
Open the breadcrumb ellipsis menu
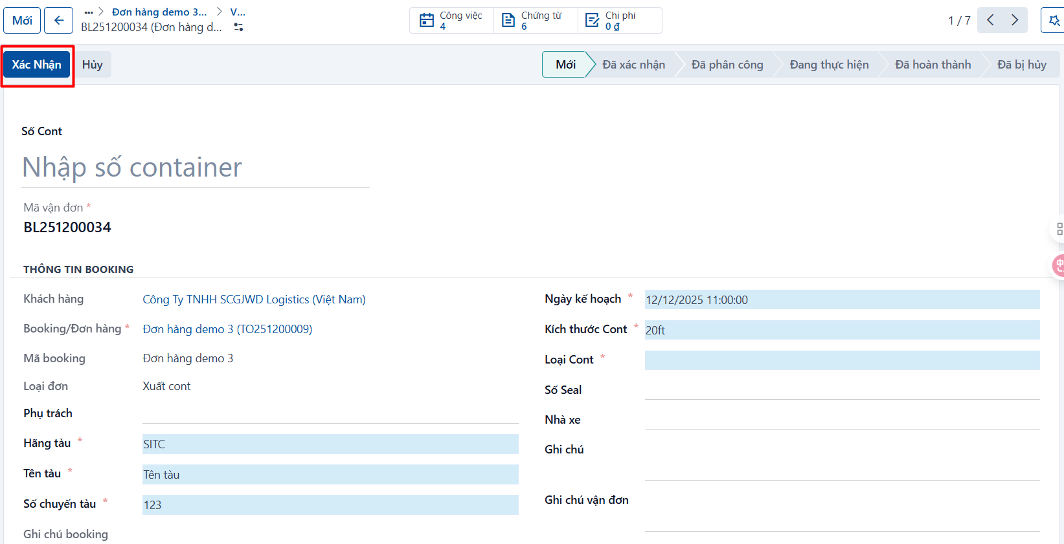89,12
